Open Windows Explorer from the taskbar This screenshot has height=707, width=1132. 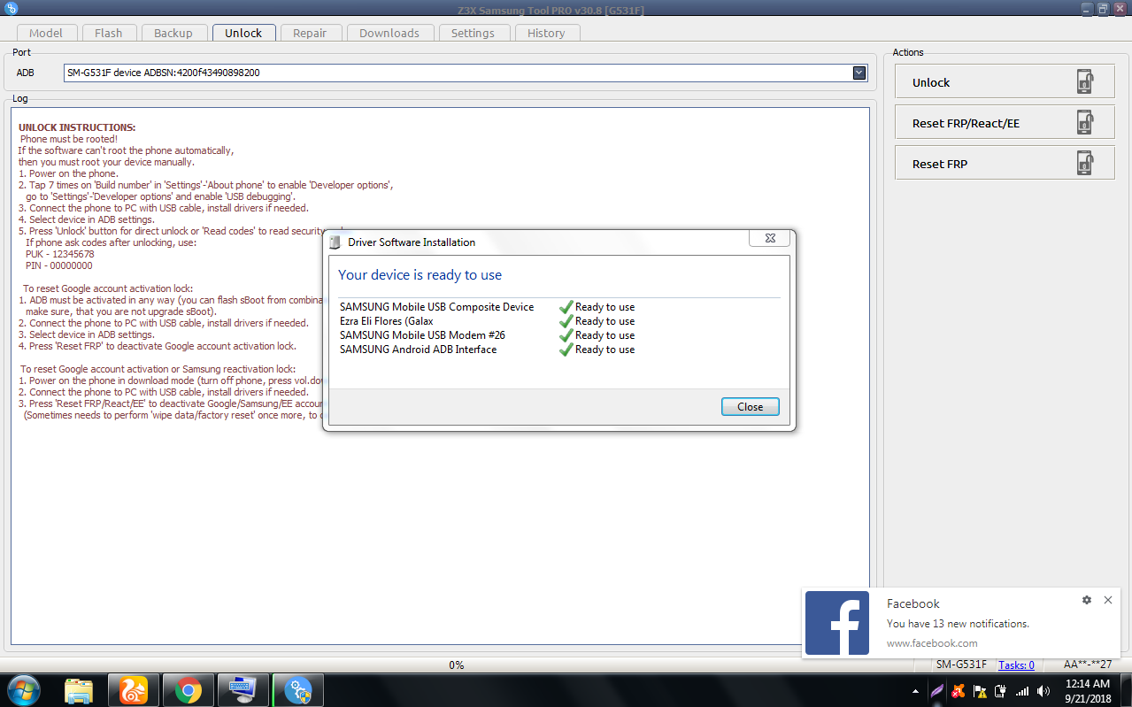[79, 690]
